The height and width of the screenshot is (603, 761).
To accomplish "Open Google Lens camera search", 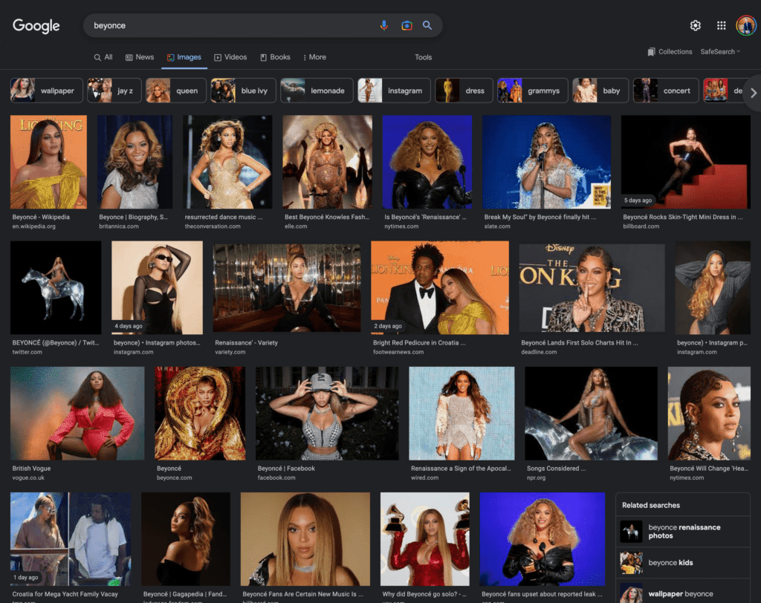I will pos(407,25).
